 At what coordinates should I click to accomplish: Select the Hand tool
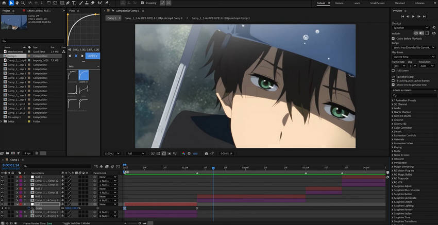(x=17, y=3)
